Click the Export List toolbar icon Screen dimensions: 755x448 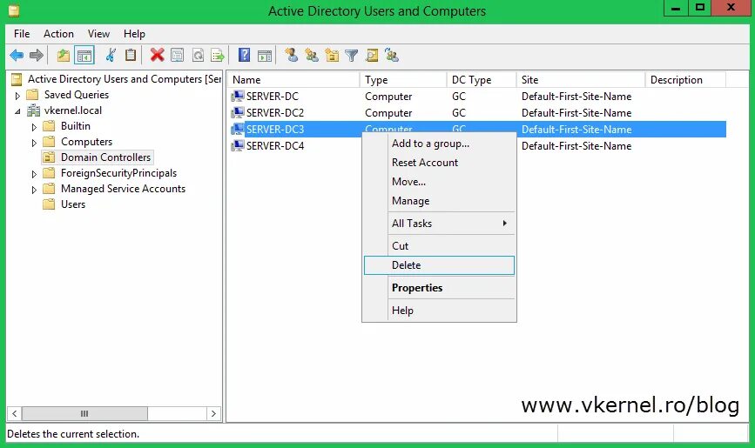(218, 56)
